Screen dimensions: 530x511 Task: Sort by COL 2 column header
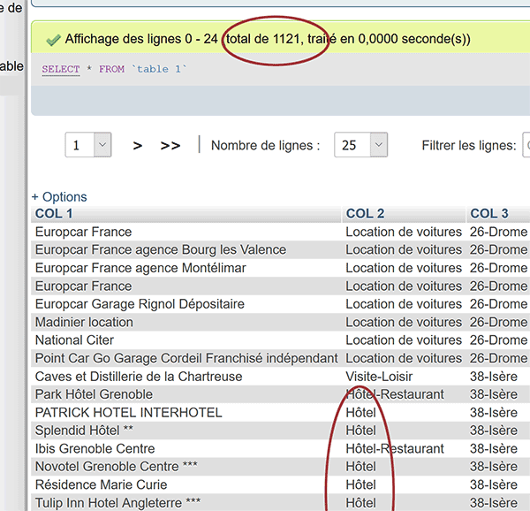[x=365, y=214]
